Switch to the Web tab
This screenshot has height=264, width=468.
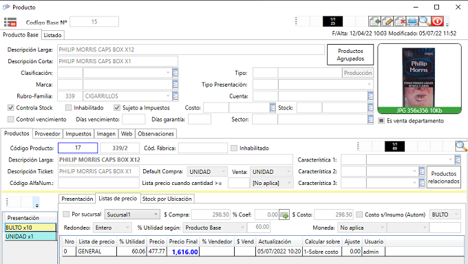(x=127, y=134)
